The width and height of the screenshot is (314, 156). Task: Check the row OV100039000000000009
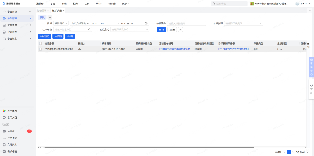coord(41,49)
